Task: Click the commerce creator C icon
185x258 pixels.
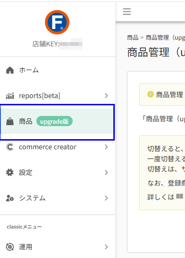Action: [x=10, y=147]
